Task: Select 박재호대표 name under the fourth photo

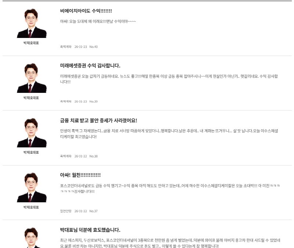Action: (x=31, y=207)
